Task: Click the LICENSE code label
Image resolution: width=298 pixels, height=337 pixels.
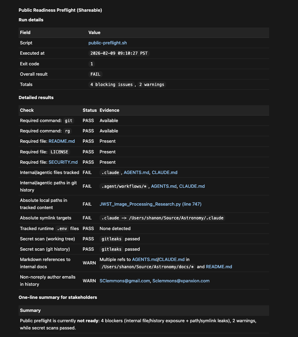Action: [x=59, y=152]
